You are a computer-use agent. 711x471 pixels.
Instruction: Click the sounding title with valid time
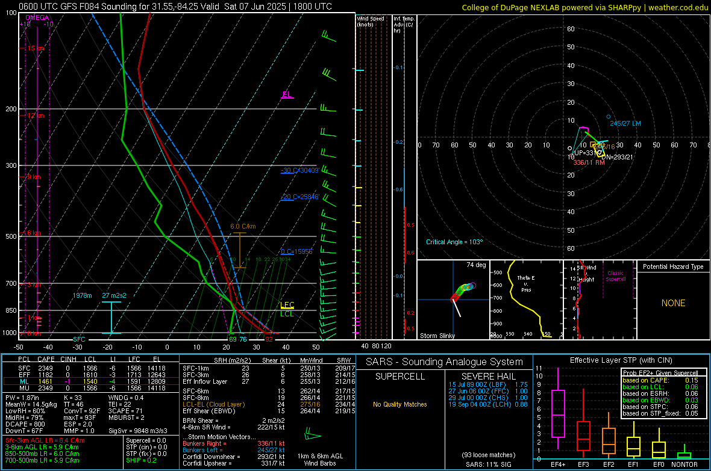(x=175, y=7)
